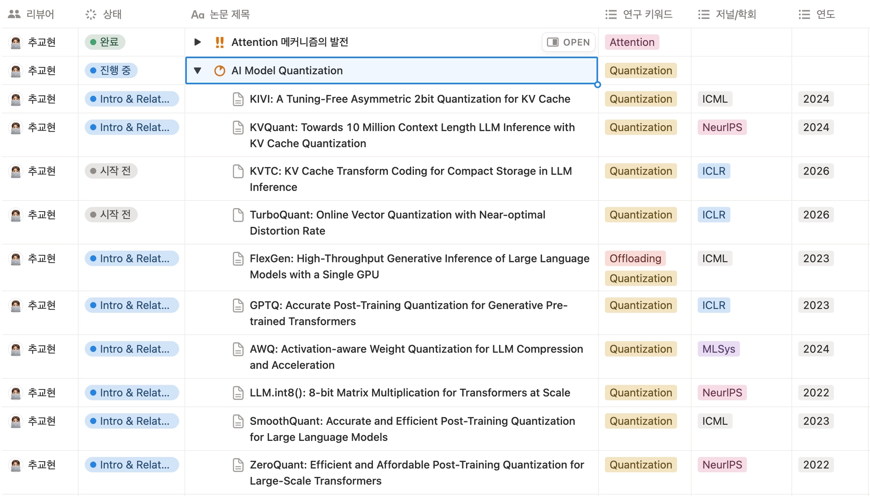870x496 pixels.
Task: Click the pink Offloading keyword tag
Action: point(635,259)
